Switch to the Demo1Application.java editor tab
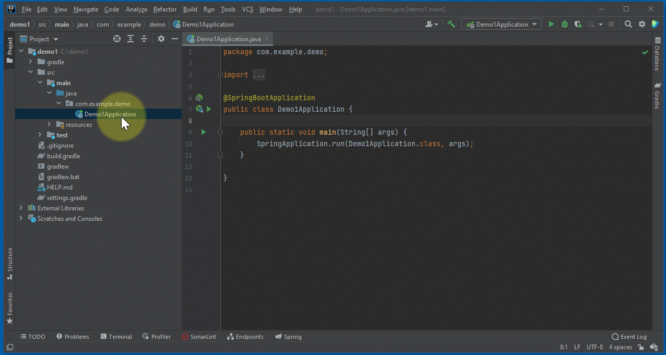Screen dimensions: 666x355 click(x=227, y=38)
